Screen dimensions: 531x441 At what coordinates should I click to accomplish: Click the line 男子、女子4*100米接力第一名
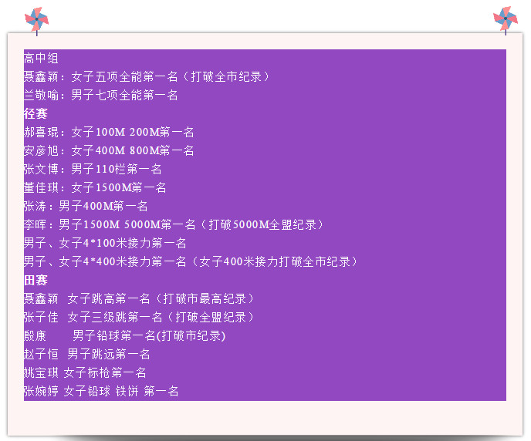click(105, 243)
